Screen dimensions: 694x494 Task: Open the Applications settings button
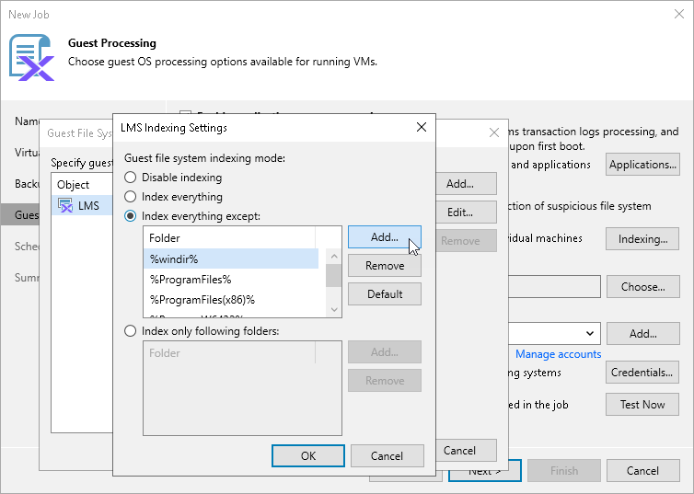click(642, 165)
